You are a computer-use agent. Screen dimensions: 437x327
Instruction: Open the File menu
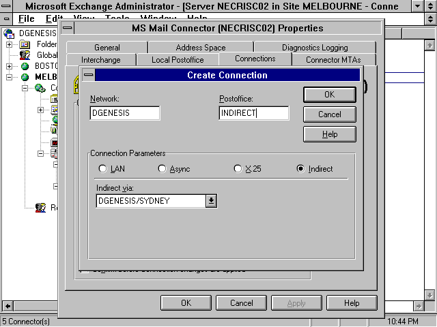26,18
